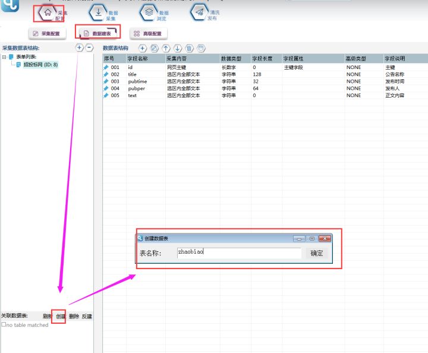The image size is (428, 353).
Task: Click the 正文内容 description cell
Action: [395, 95]
